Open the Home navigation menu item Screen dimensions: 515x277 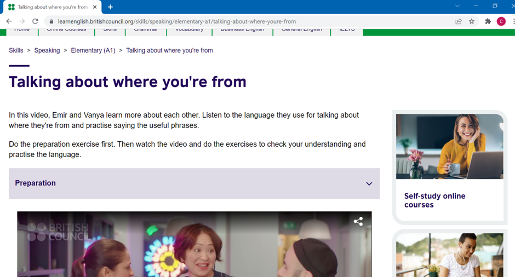22,31
